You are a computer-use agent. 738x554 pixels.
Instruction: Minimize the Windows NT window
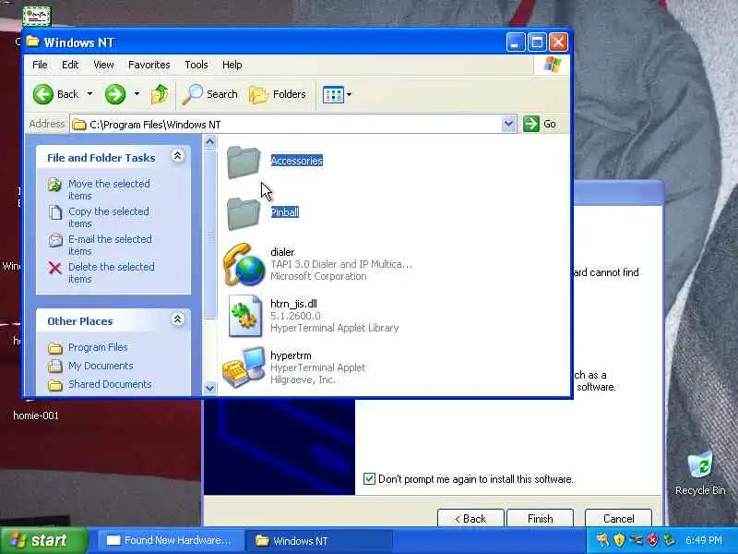point(516,42)
